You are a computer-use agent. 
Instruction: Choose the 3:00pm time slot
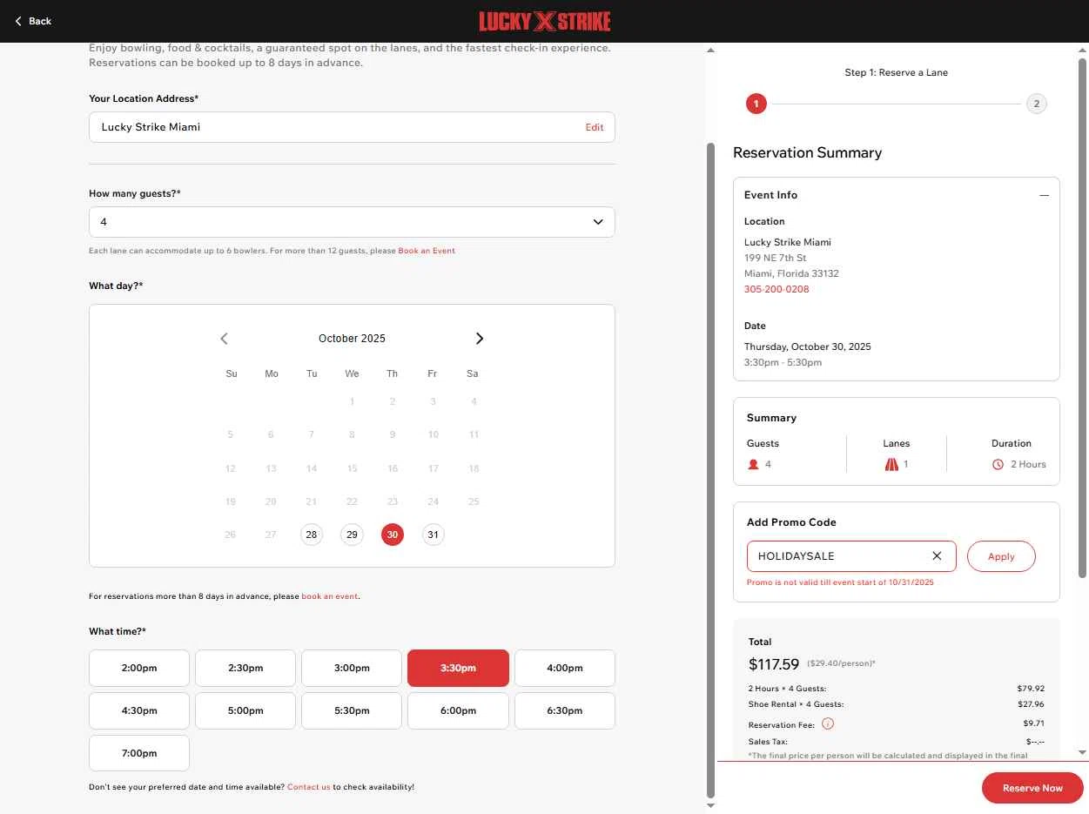(x=352, y=668)
